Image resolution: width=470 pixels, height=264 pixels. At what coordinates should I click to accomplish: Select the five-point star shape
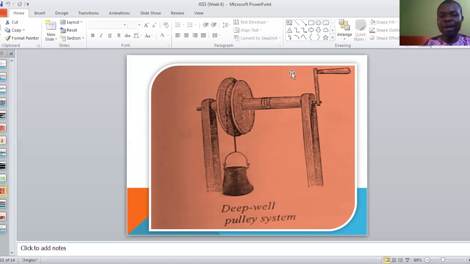click(x=326, y=37)
